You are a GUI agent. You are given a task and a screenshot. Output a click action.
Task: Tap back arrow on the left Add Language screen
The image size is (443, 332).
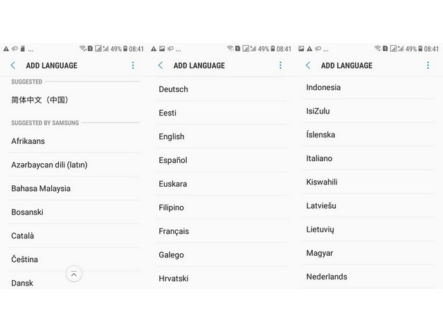13,66
